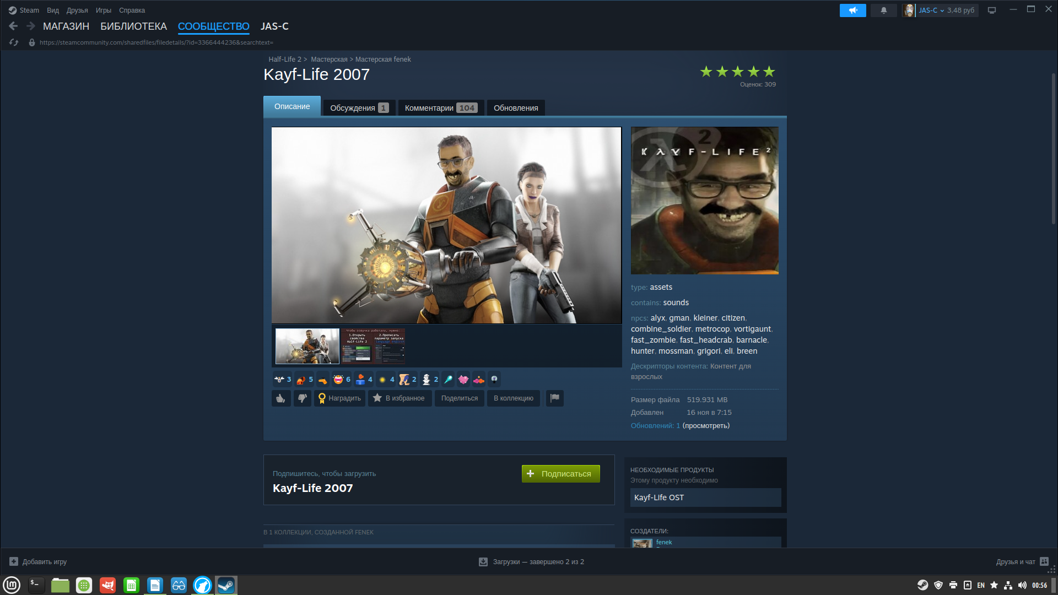This screenshot has height=595, width=1058.
Task: Go back with the back arrow
Action: click(x=13, y=26)
